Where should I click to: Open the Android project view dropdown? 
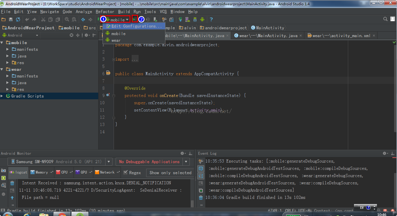point(20,35)
